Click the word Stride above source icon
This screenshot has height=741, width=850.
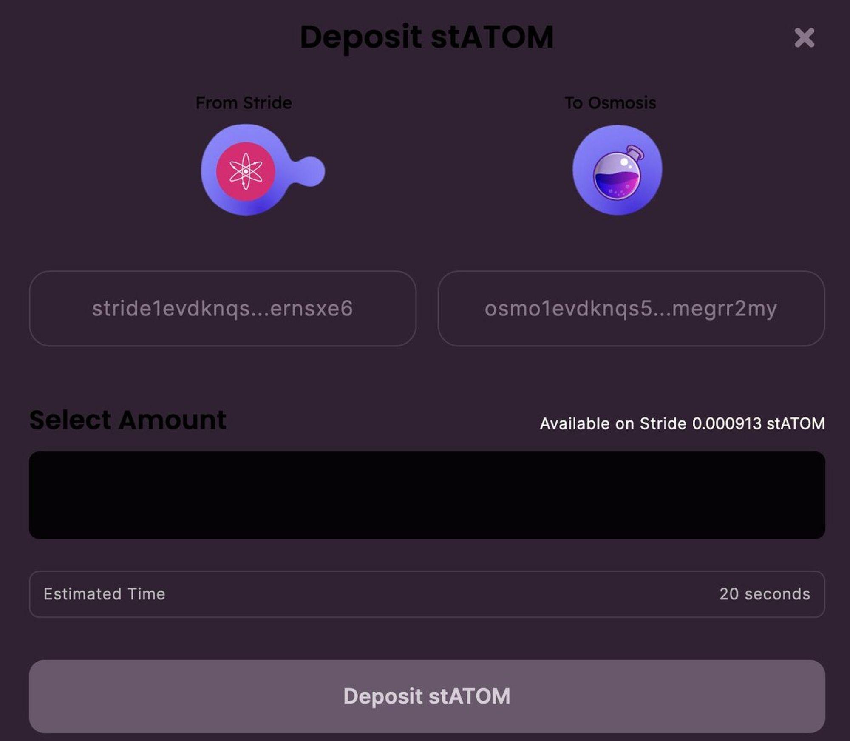click(267, 103)
